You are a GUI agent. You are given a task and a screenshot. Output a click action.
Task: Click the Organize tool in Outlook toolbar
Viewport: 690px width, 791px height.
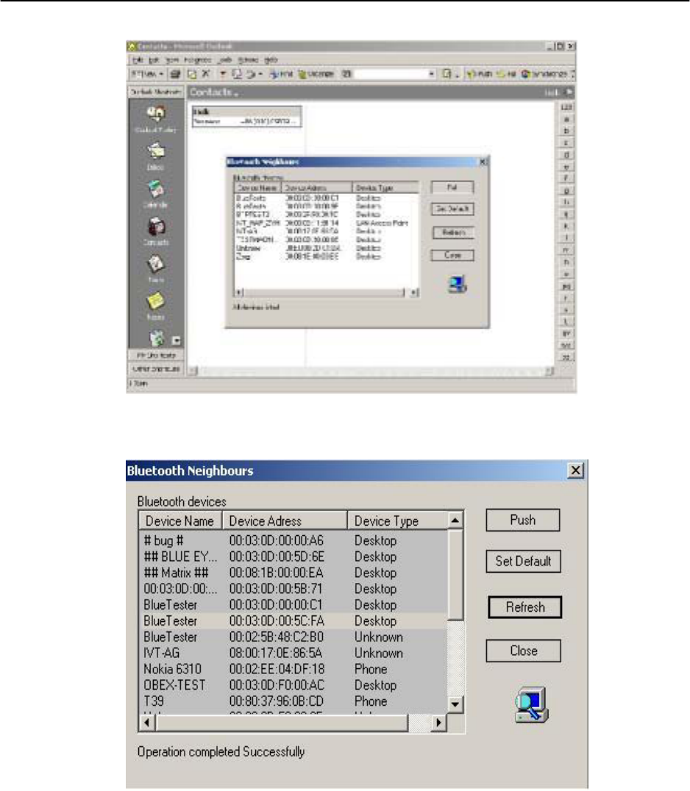click(x=316, y=74)
